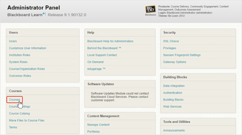
Task: Open Institution Roles link
Action: (x=20, y=55)
